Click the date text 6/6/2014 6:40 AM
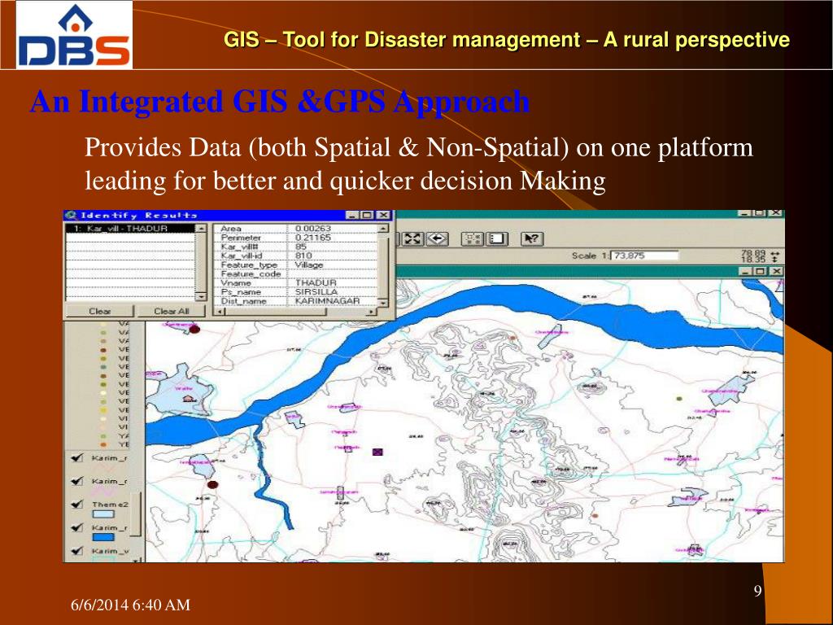This screenshot has width=833, height=625. click(x=131, y=605)
